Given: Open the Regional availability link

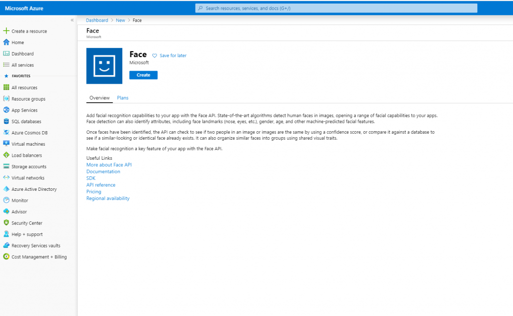Looking at the screenshot, I should coord(108,198).
